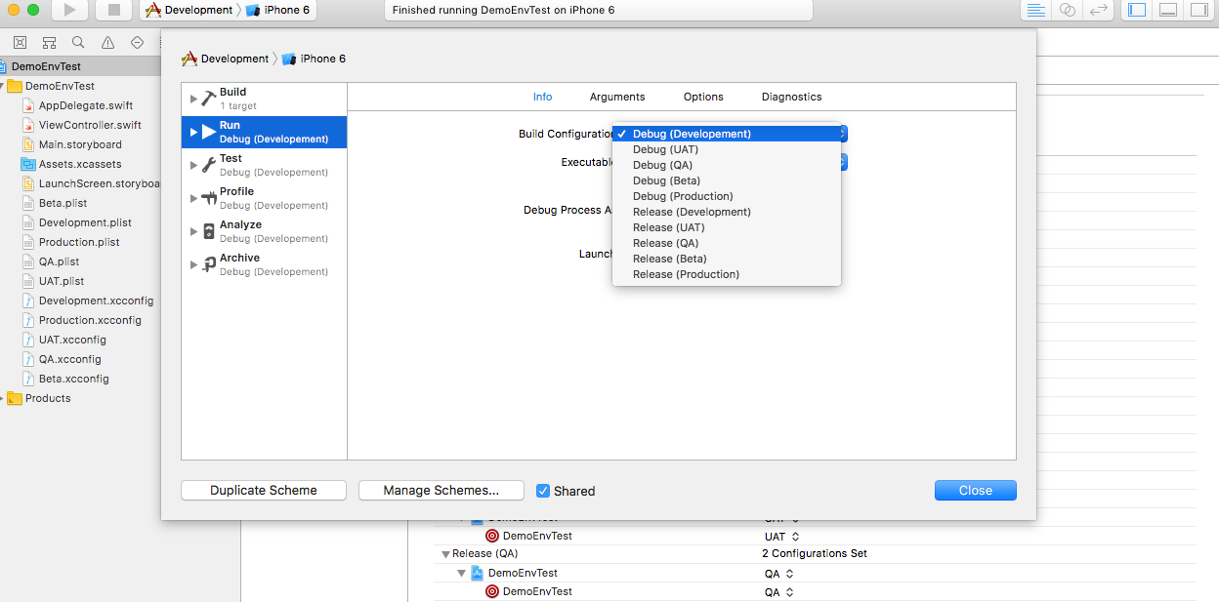The width and height of the screenshot is (1219, 602).
Task: Click iPhone 6 in scheme sheet breadcrumb
Action: coord(314,59)
